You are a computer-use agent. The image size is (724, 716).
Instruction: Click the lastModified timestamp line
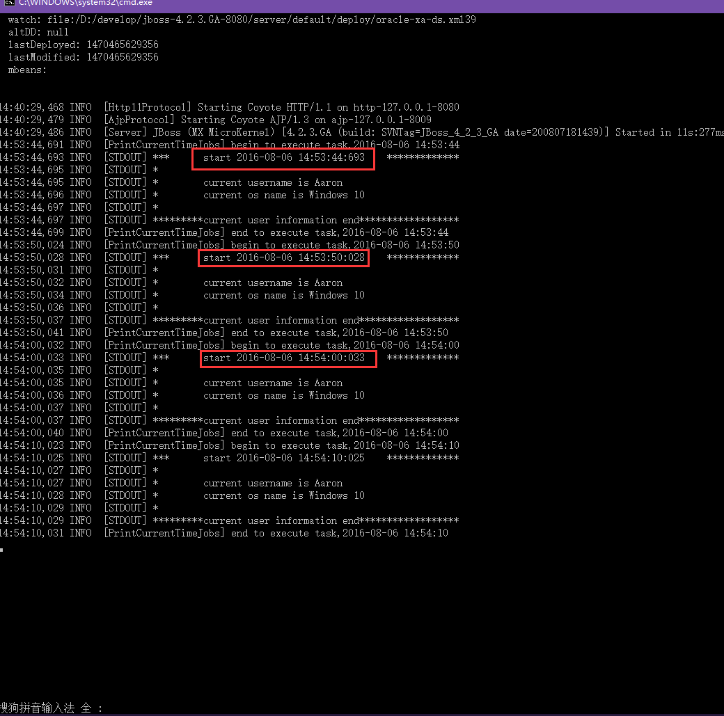pyautogui.click(x=83, y=57)
